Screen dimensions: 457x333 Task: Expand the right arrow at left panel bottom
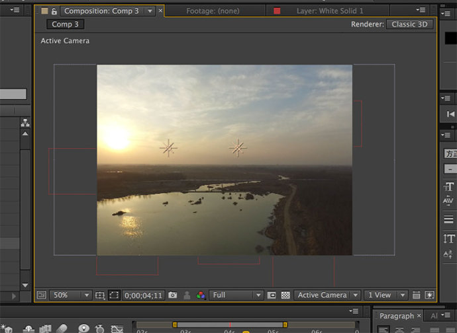point(14,296)
